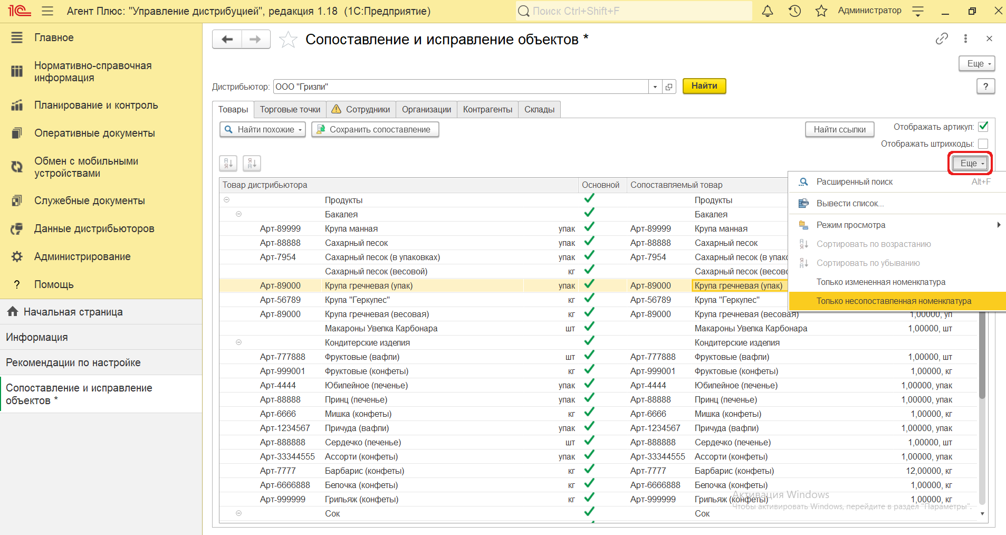Open favorites star in title bar
Viewport: 1006px width, 535px height.
(x=821, y=11)
